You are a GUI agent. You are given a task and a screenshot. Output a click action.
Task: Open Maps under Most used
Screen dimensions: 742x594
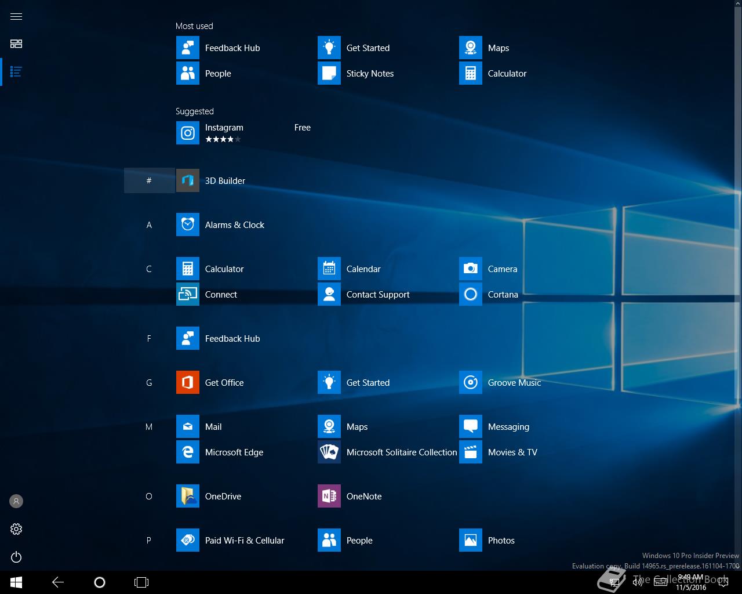(x=529, y=48)
